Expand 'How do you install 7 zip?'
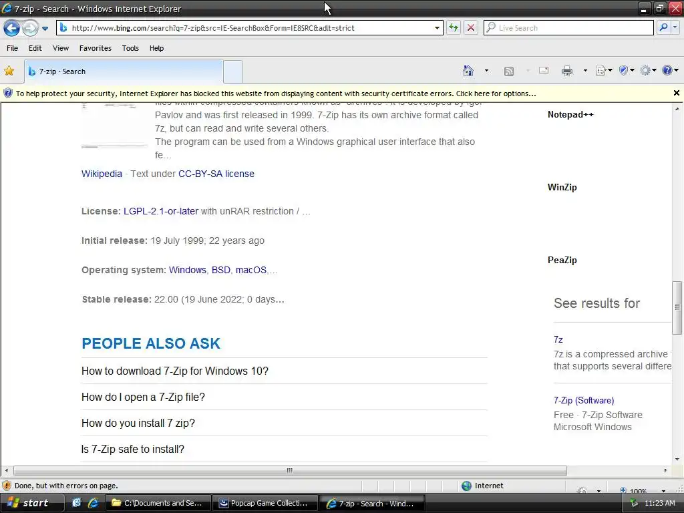Screen dimensions: 684x513 coord(284,423)
